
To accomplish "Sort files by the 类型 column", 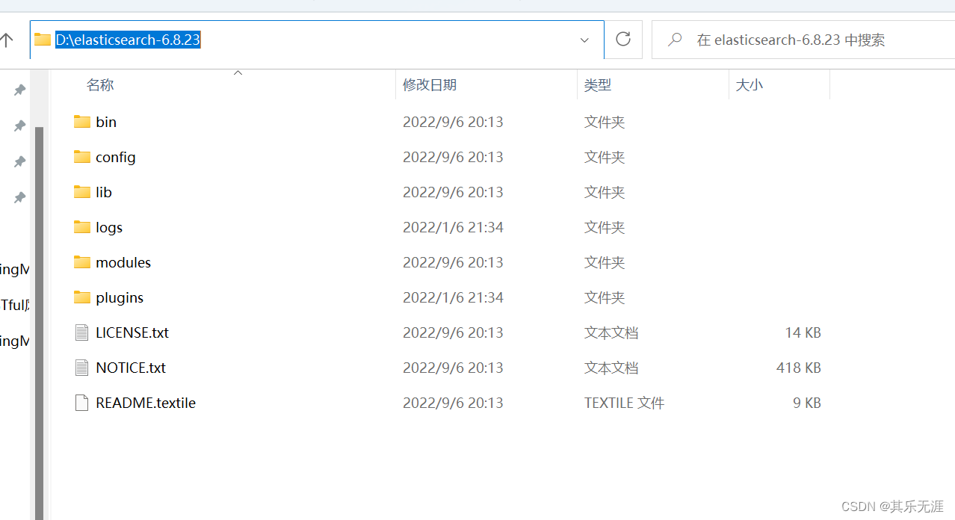I will (598, 84).
